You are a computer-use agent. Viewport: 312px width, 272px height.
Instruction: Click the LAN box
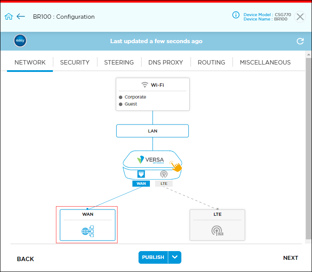(x=153, y=131)
